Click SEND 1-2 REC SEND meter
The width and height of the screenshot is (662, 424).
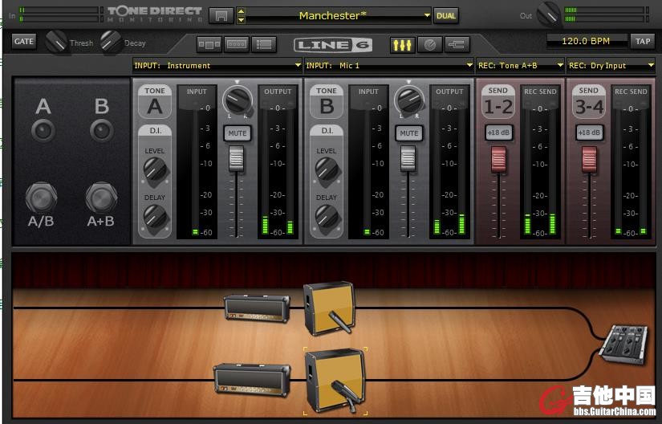point(540,161)
